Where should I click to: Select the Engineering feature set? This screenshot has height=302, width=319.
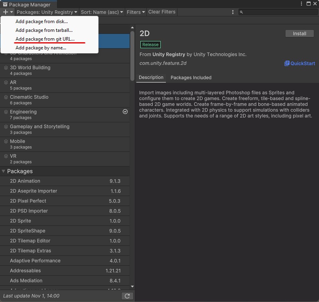point(65,115)
